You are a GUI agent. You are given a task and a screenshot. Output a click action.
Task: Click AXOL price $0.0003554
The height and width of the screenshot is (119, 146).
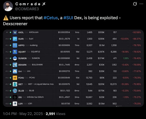pyautogui.click(x=64, y=32)
